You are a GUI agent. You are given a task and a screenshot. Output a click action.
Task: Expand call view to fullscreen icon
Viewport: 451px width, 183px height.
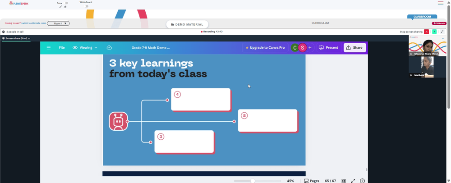coord(442,32)
